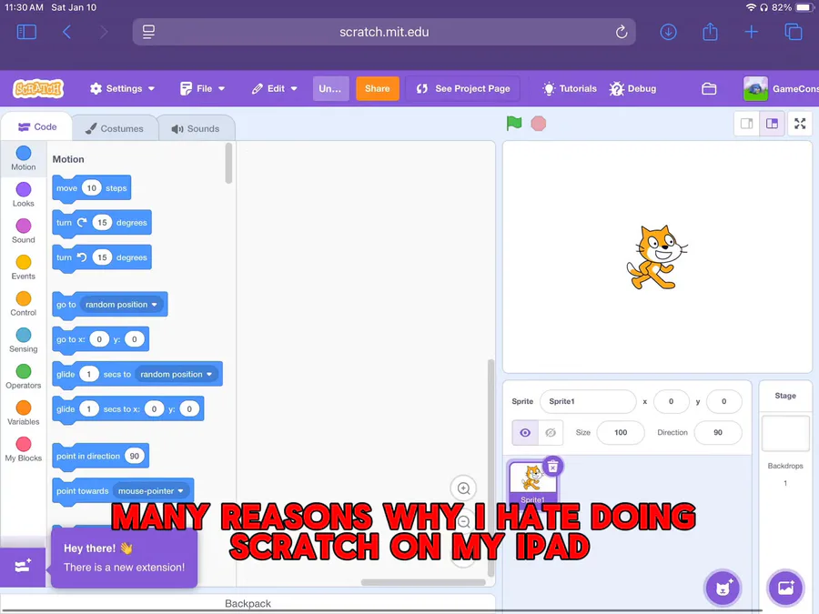The height and width of the screenshot is (614, 819).
Task: Click the sprite Size field
Action: click(x=621, y=433)
